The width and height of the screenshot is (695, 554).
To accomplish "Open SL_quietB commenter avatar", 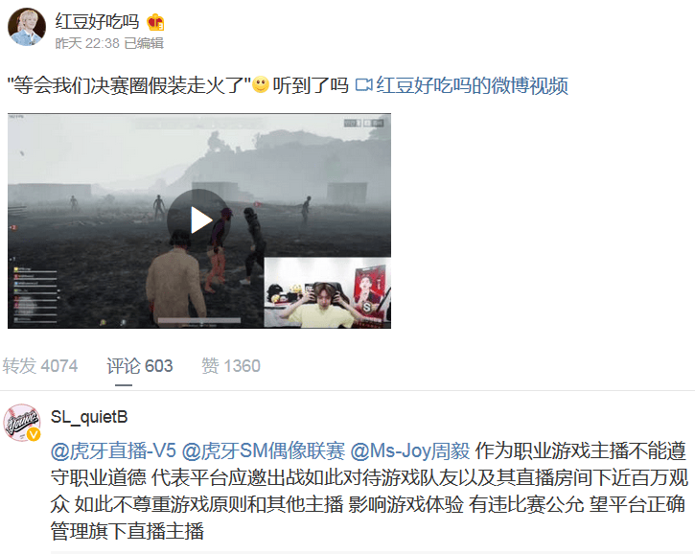I will click(x=22, y=423).
